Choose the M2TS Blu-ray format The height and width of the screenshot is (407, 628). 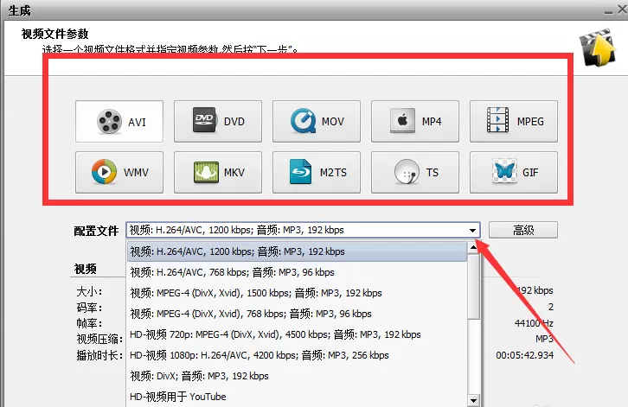tap(317, 172)
